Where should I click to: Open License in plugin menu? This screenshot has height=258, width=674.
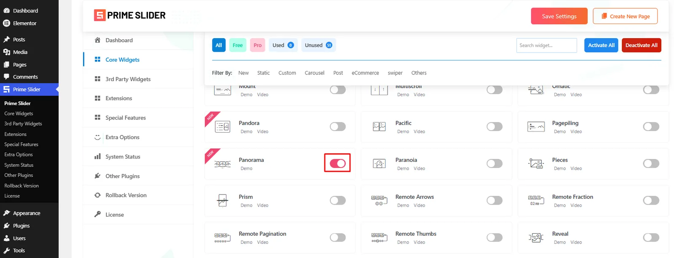coord(138,215)
